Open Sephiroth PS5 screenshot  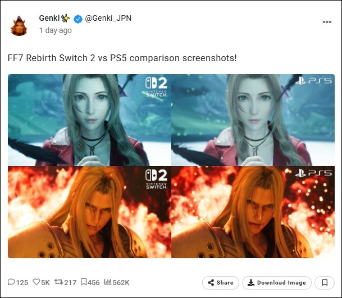click(253, 212)
